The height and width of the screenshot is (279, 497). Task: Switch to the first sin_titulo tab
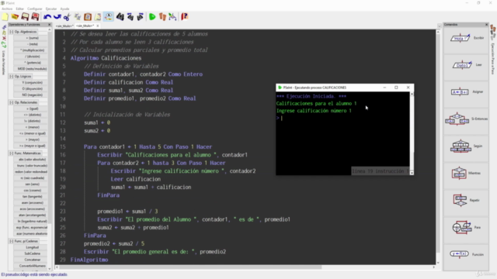click(x=64, y=26)
